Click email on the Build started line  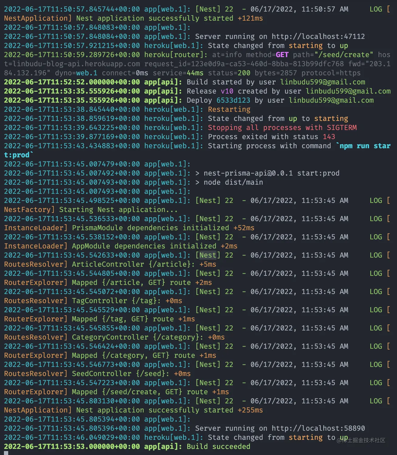tap(323, 82)
